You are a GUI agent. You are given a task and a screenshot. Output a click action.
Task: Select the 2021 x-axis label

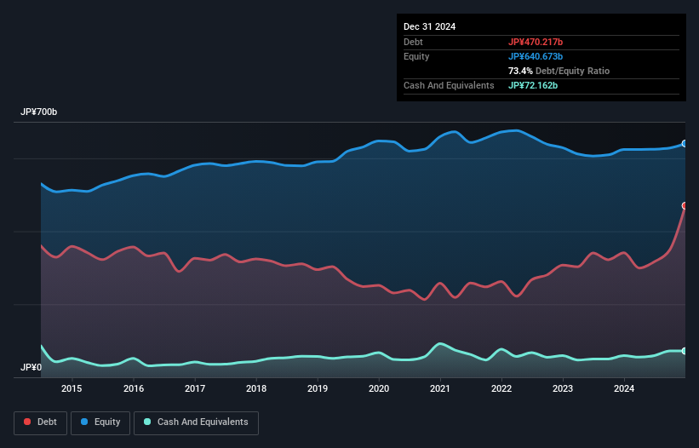440,388
